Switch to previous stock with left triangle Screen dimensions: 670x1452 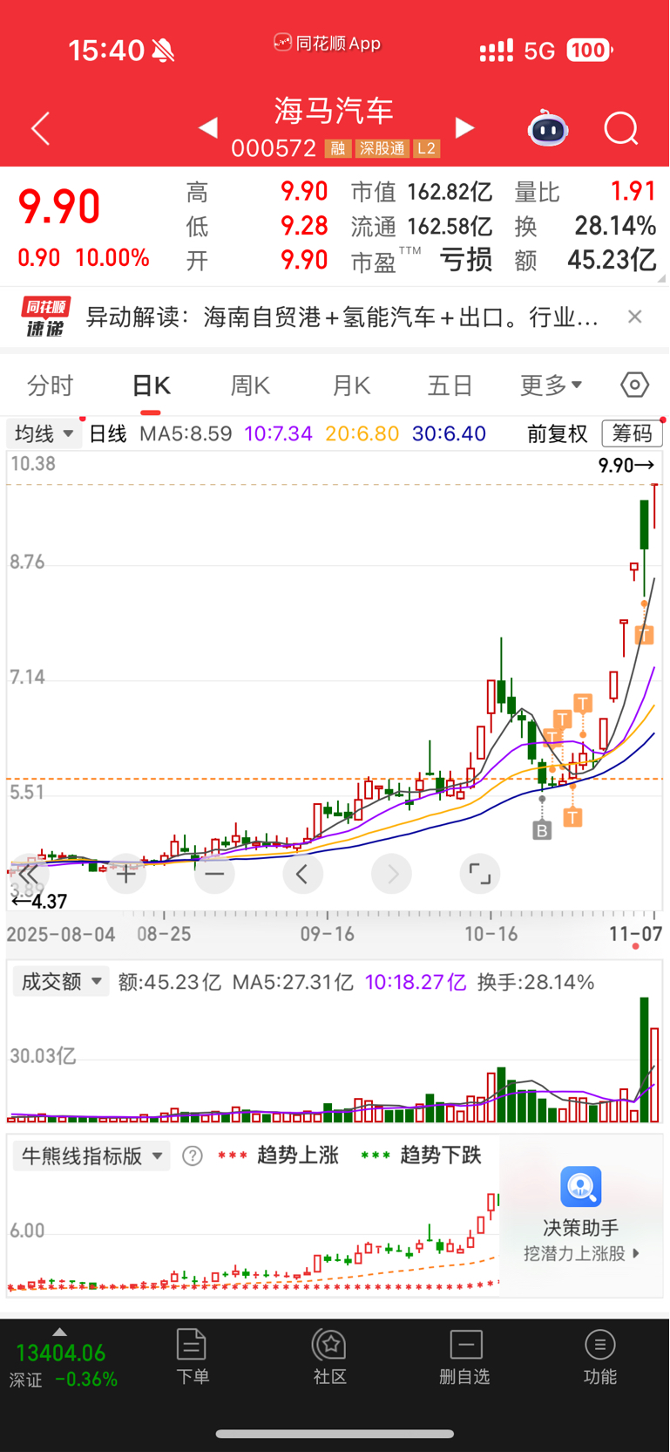click(x=208, y=128)
